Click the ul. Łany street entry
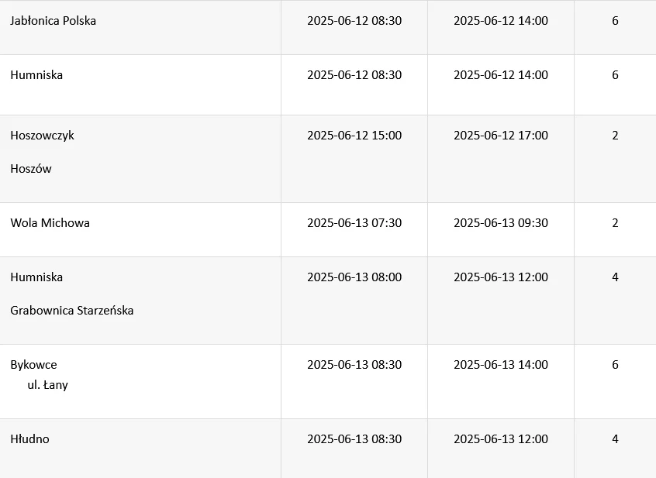This screenshot has width=656, height=478. [x=48, y=385]
